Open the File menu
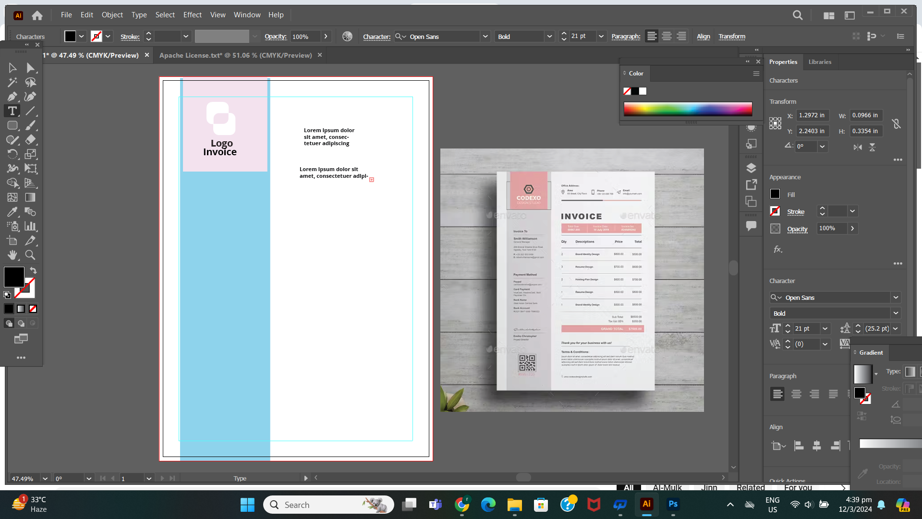 click(x=66, y=15)
